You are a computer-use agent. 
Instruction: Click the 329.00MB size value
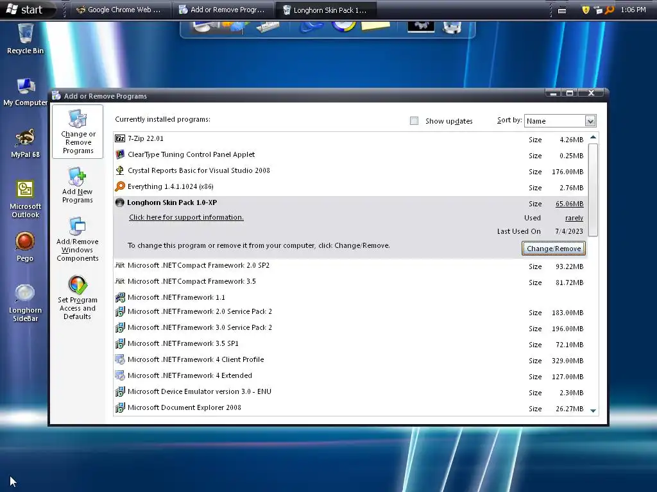point(567,361)
